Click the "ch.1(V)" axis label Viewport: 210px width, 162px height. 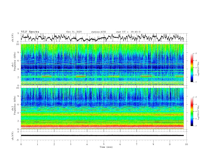[x=13, y=38]
